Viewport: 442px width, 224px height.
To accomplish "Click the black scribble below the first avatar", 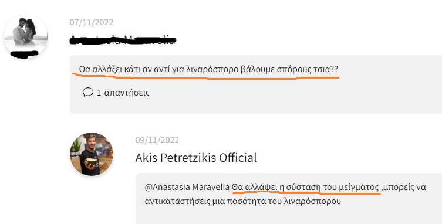I will point(24,54).
